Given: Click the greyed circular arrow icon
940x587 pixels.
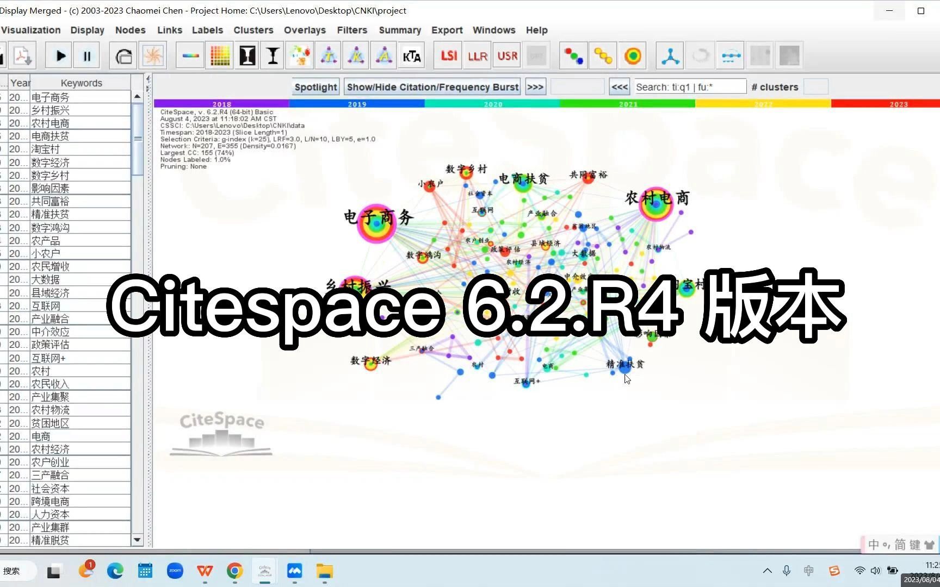Looking at the screenshot, I should 701,55.
